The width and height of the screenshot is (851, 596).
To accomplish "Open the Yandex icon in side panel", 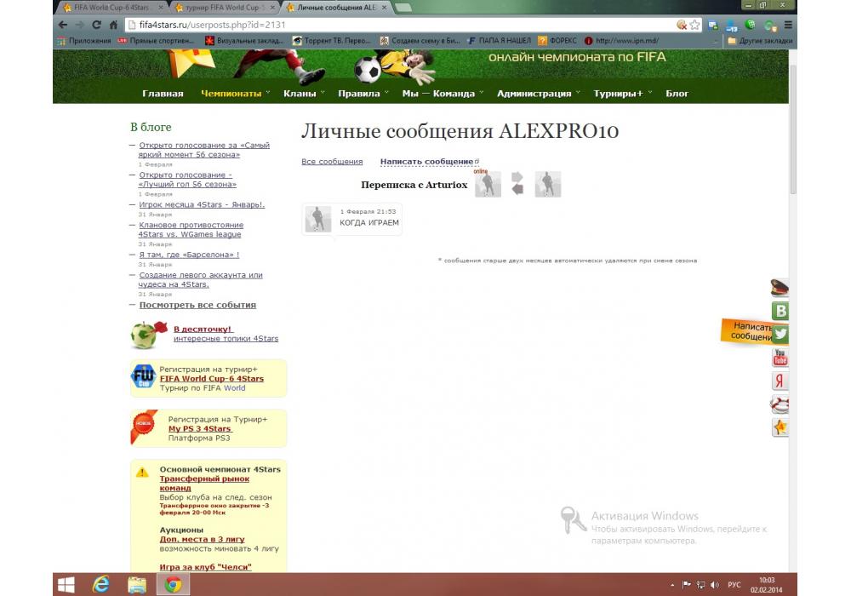I will 780,381.
